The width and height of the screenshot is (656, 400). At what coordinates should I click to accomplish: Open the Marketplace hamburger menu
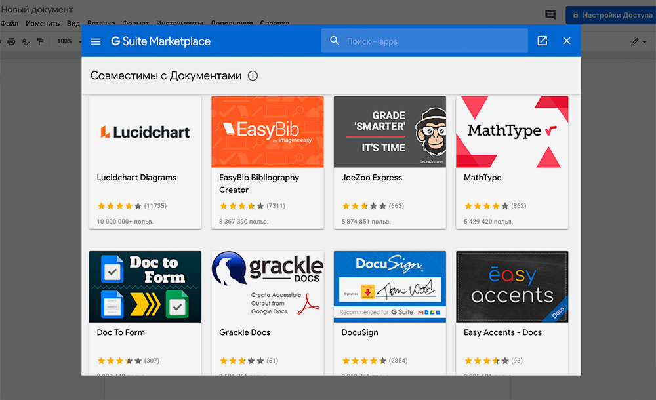click(x=96, y=41)
